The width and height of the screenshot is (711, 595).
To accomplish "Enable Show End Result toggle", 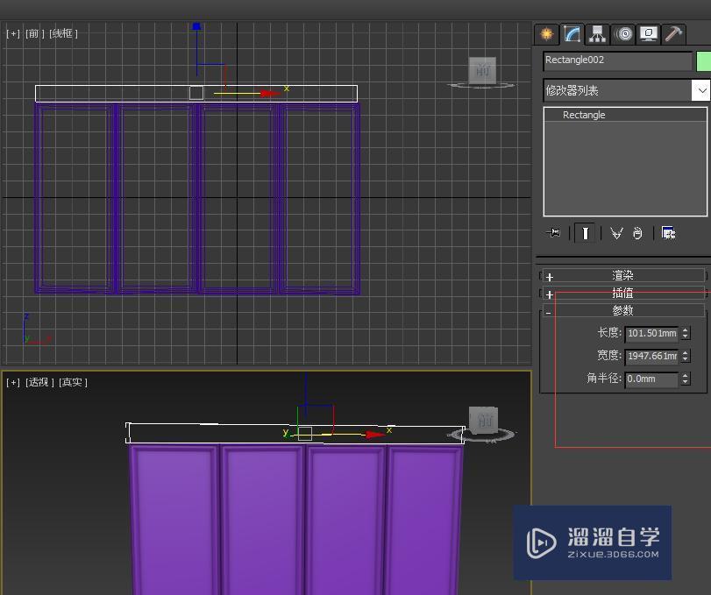I will [585, 232].
